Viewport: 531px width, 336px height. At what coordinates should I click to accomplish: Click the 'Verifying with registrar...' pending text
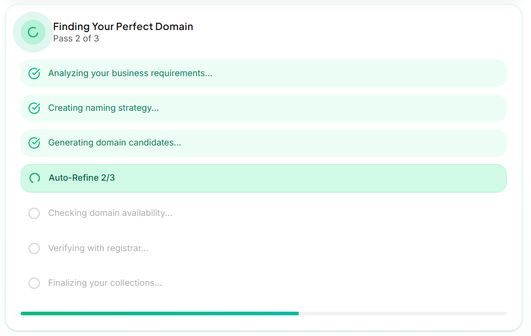pos(98,249)
